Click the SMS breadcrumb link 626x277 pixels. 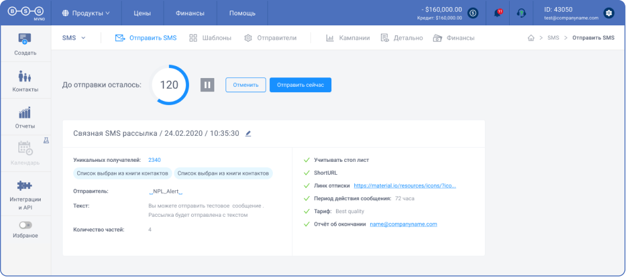[553, 38]
